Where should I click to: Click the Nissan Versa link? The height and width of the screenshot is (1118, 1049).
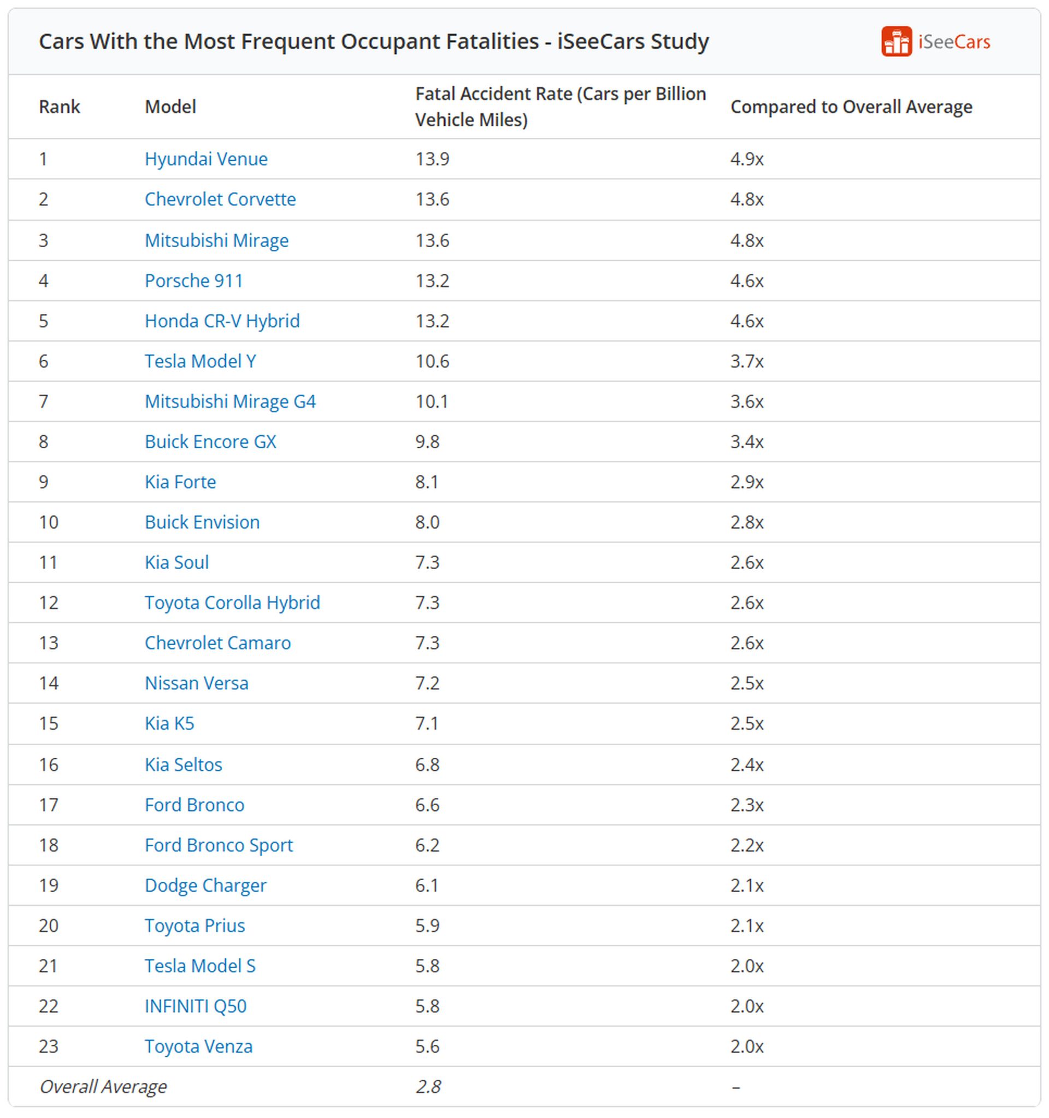coord(196,683)
